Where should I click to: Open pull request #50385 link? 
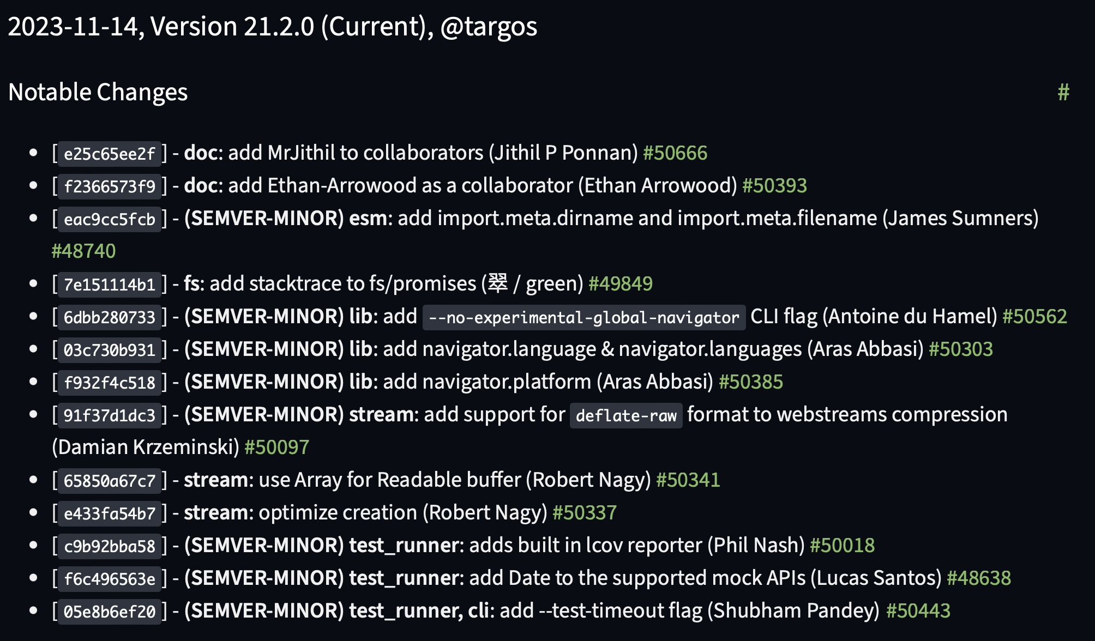[x=751, y=382]
